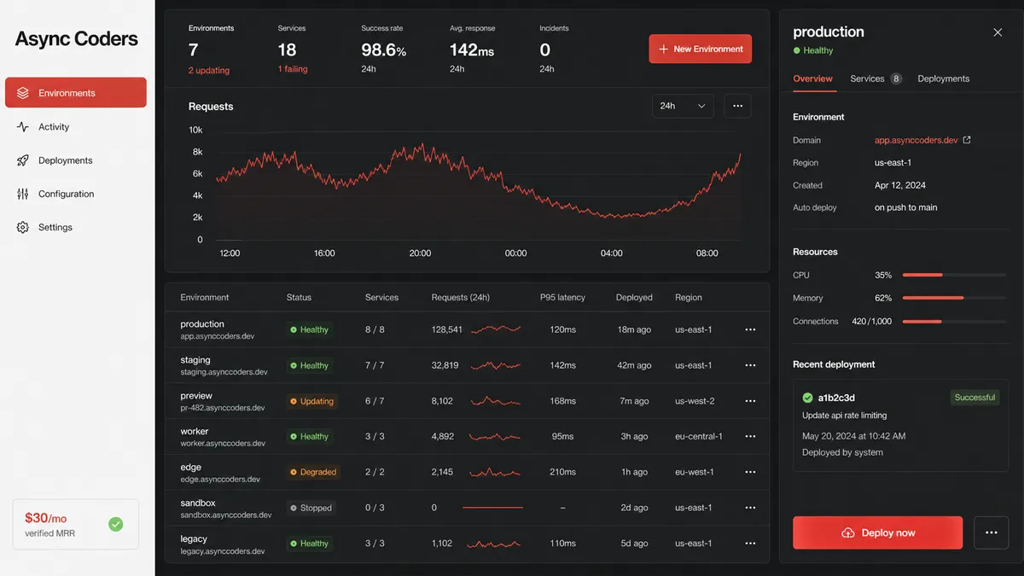Click the a1b2c3d deployment success icon
Screen dimensions: 1024x576
tap(807, 398)
